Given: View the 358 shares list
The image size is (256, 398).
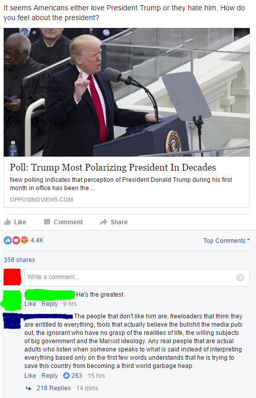Looking at the screenshot, I should click(19, 259).
